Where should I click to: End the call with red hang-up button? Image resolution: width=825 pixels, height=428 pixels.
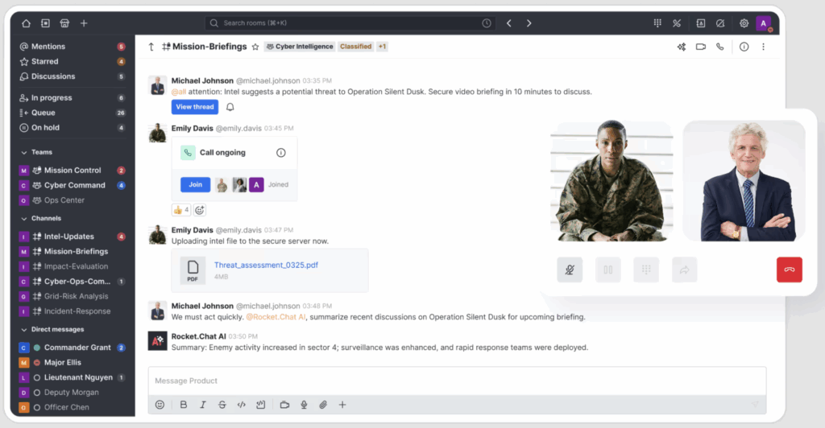click(x=790, y=270)
